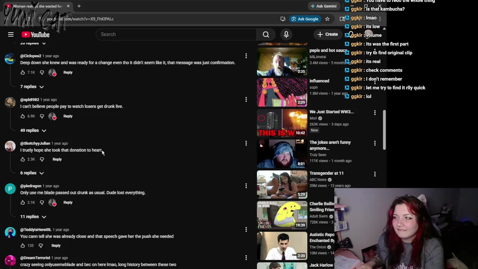Click the Ask Google button

[305, 19]
